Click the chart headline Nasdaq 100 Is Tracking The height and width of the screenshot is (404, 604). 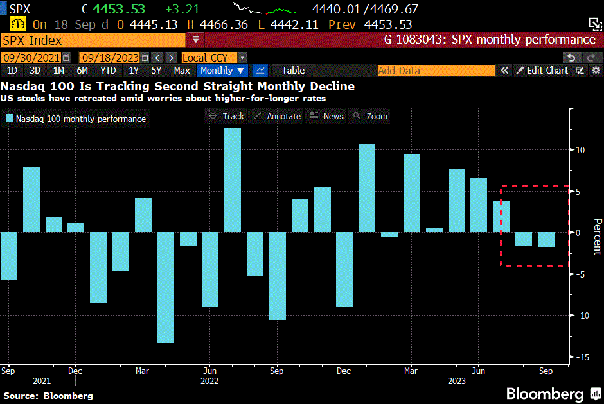click(x=177, y=86)
